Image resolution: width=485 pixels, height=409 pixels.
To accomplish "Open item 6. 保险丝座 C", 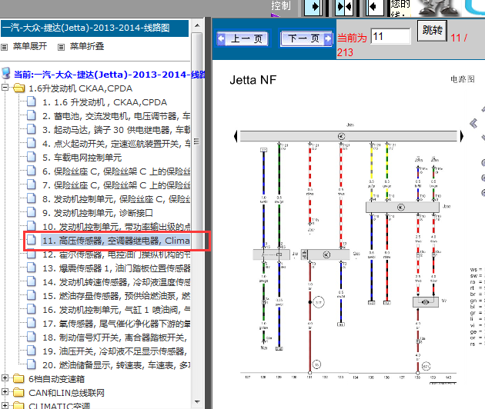I will point(116,171).
